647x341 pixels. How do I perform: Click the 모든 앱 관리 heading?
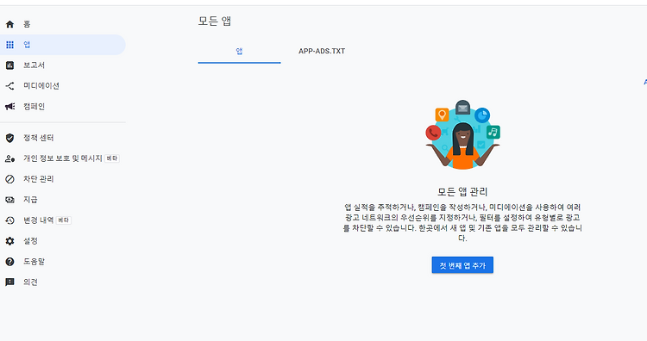(x=462, y=192)
